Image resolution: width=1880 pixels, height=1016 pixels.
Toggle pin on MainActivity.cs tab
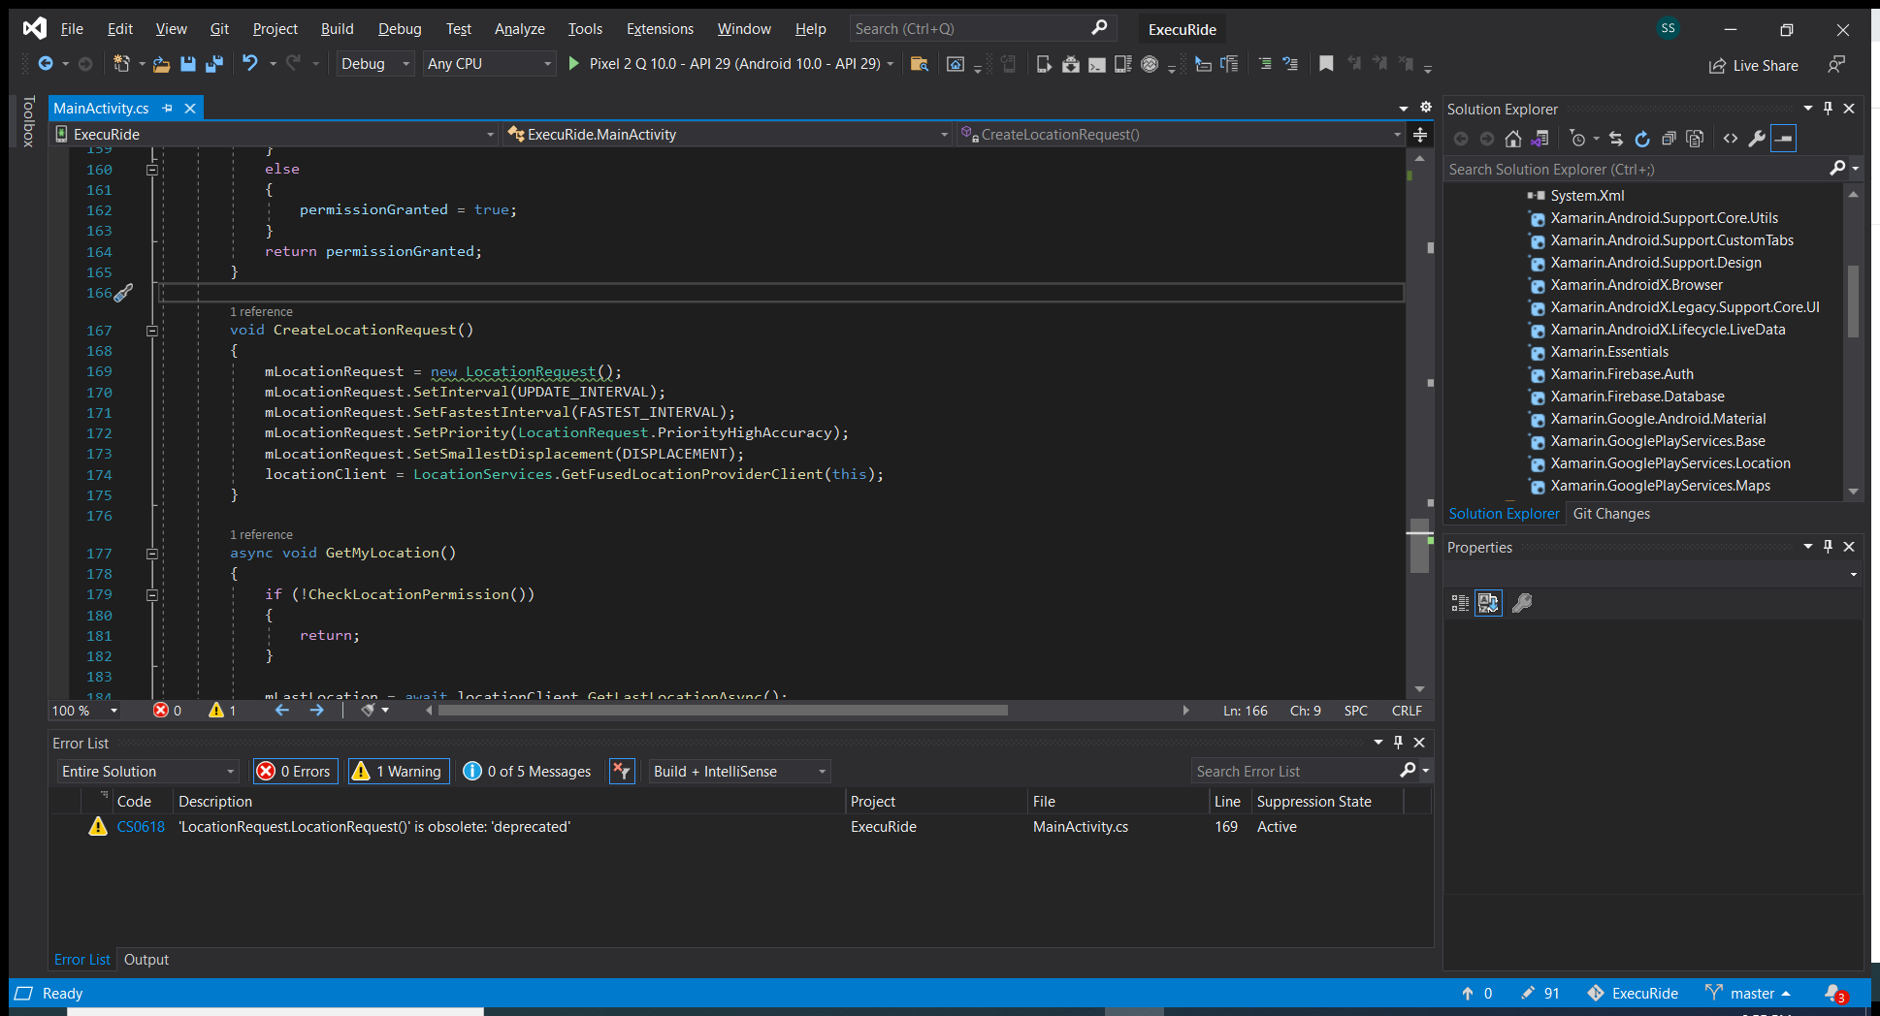point(168,109)
